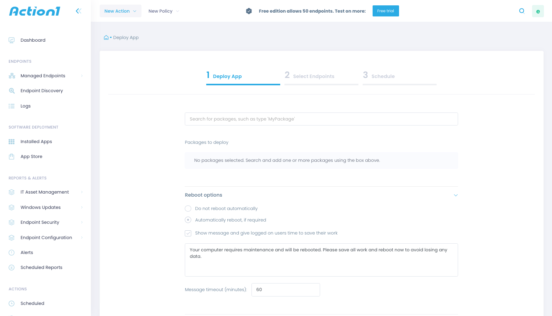The image size is (552, 316).
Task: Select 'Automatically reboot, if required'
Action: coord(188,220)
